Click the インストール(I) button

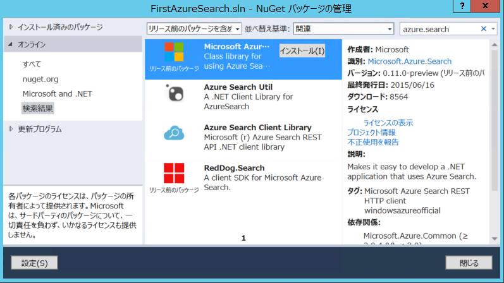[x=302, y=51]
